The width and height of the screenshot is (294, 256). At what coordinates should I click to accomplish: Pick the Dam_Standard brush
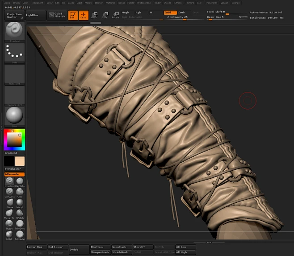click(9, 192)
